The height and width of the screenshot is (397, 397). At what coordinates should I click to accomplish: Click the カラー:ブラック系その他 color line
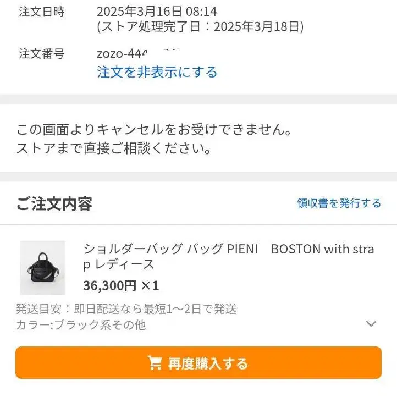pyautogui.click(x=81, y=325)
